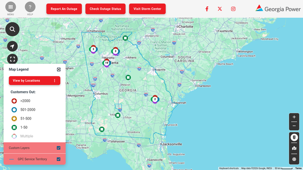This screenshot has width=303, height=170.
Task: Open Visit Storm Center page
Action: [147, 9]
